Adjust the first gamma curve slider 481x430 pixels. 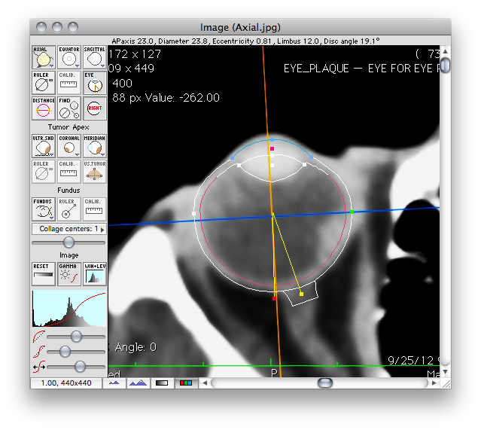(76, 337)
